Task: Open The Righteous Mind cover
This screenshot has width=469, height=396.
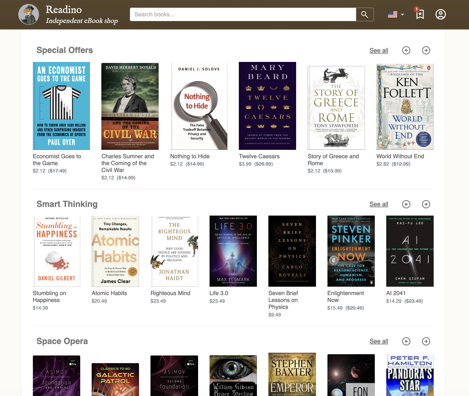Action: [174, 251]
